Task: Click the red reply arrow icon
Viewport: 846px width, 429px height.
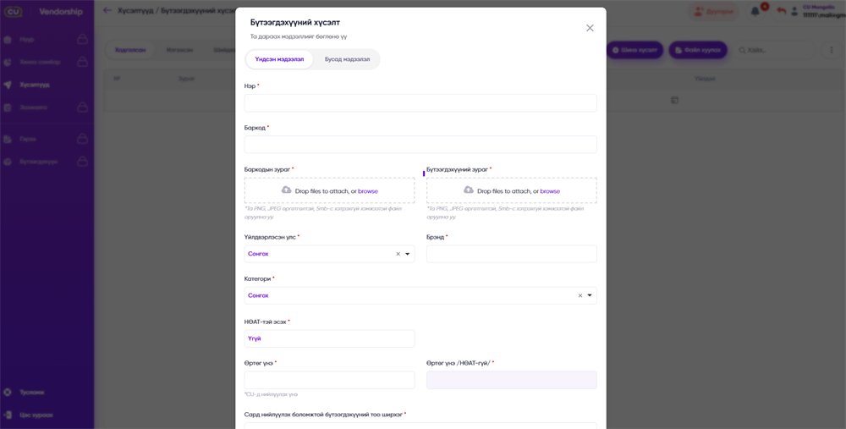Action: coord(781,11)
